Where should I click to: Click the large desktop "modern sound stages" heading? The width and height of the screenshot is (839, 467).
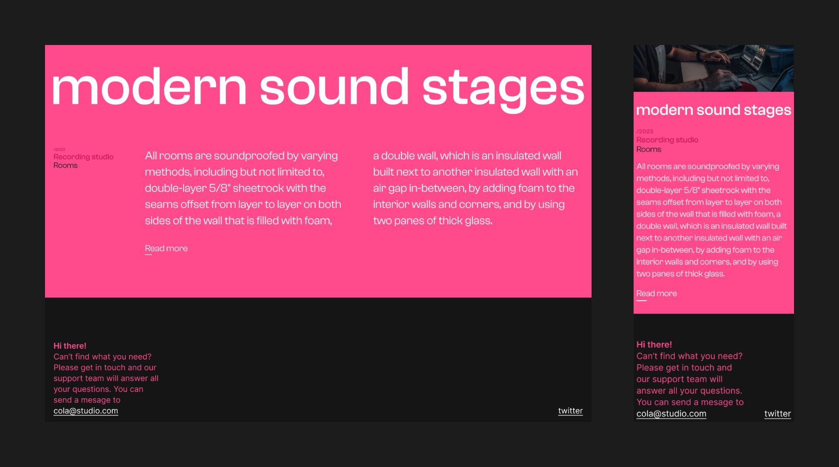click(318, 87)
